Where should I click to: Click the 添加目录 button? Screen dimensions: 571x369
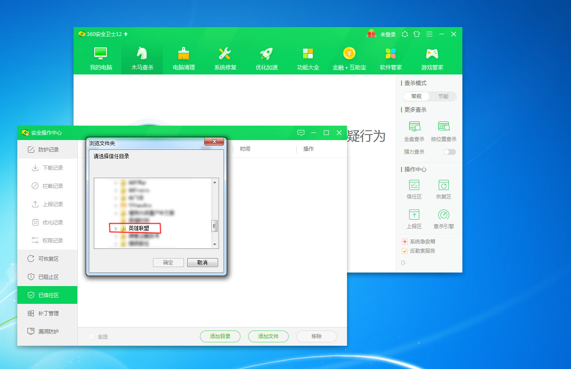(220, 336)
